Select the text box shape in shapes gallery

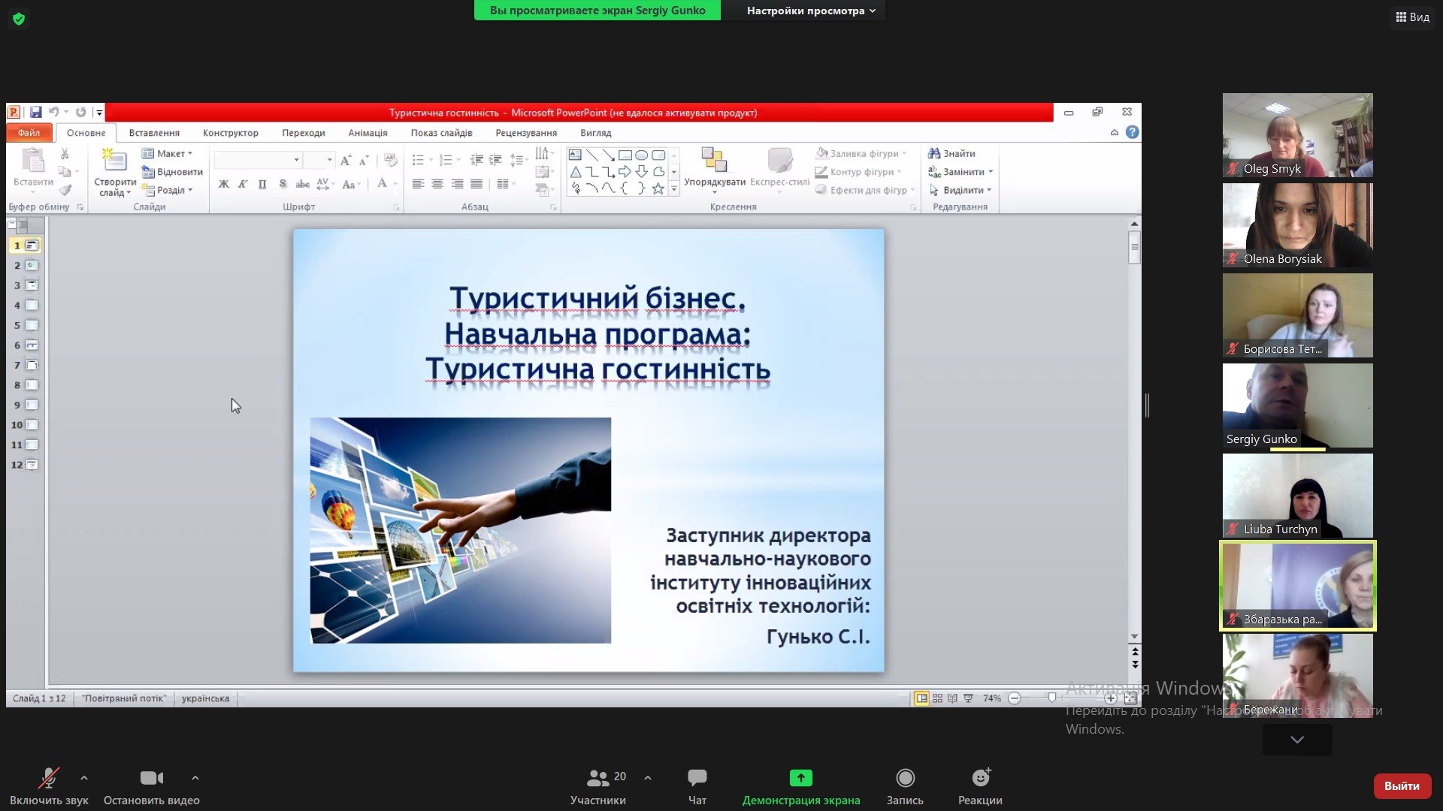click(575, 155)
